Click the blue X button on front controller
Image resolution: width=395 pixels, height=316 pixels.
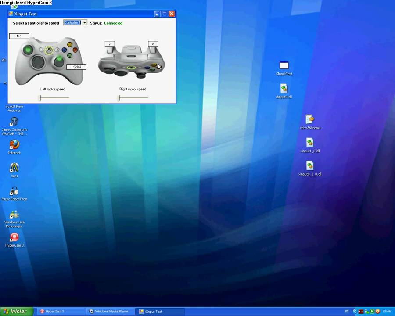pos(64,50)
